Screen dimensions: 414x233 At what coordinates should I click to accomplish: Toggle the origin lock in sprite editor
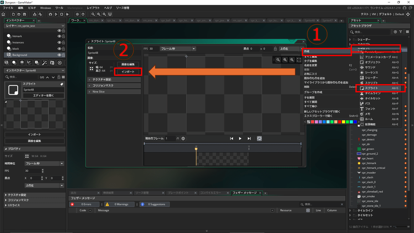tap(275, 49)
